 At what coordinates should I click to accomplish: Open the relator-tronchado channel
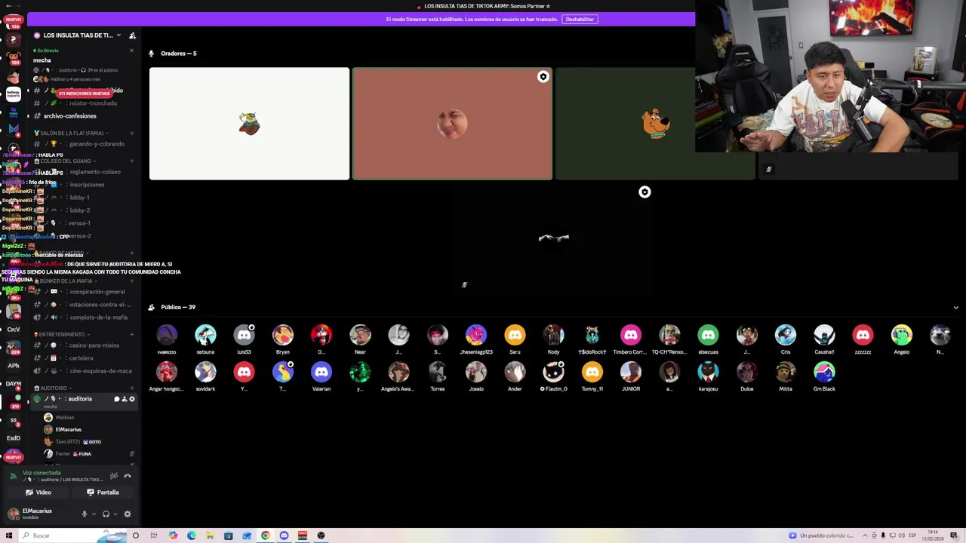point(83,103)
